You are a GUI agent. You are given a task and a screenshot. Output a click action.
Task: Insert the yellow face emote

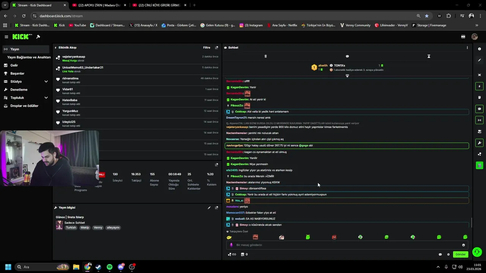(x=229, y=237)
